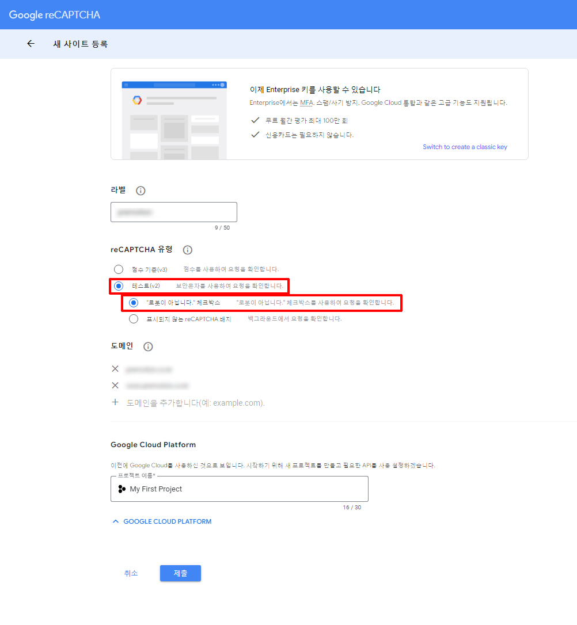Screen dimensions: 577x625
Task: Select the 점수 기준(v3) radio button
Action: tap(119, 269)
